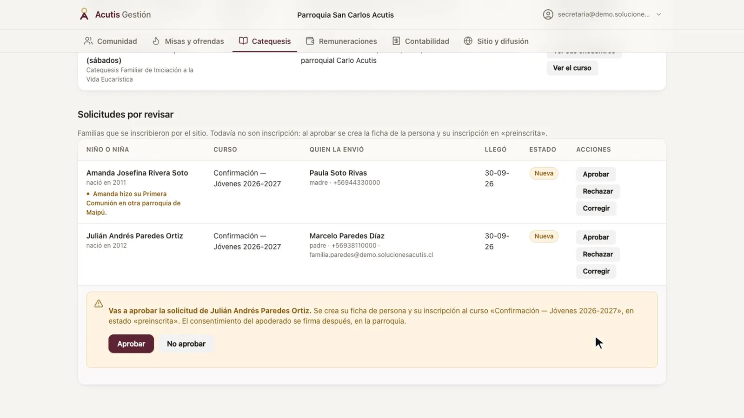The height and width of the screenshot is (418, 744).
Task: Click parroquial Carlo Acutis text
Action: [339, 60]
